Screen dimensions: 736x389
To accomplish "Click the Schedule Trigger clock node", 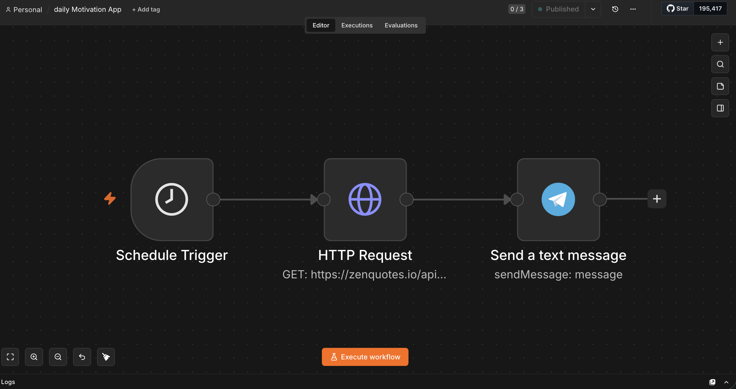I will [172, 199].
